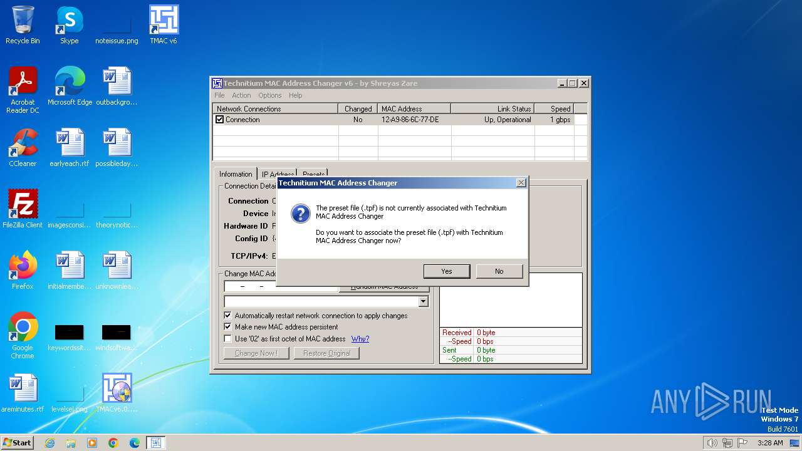Click No in the dialog

point(499,271)
